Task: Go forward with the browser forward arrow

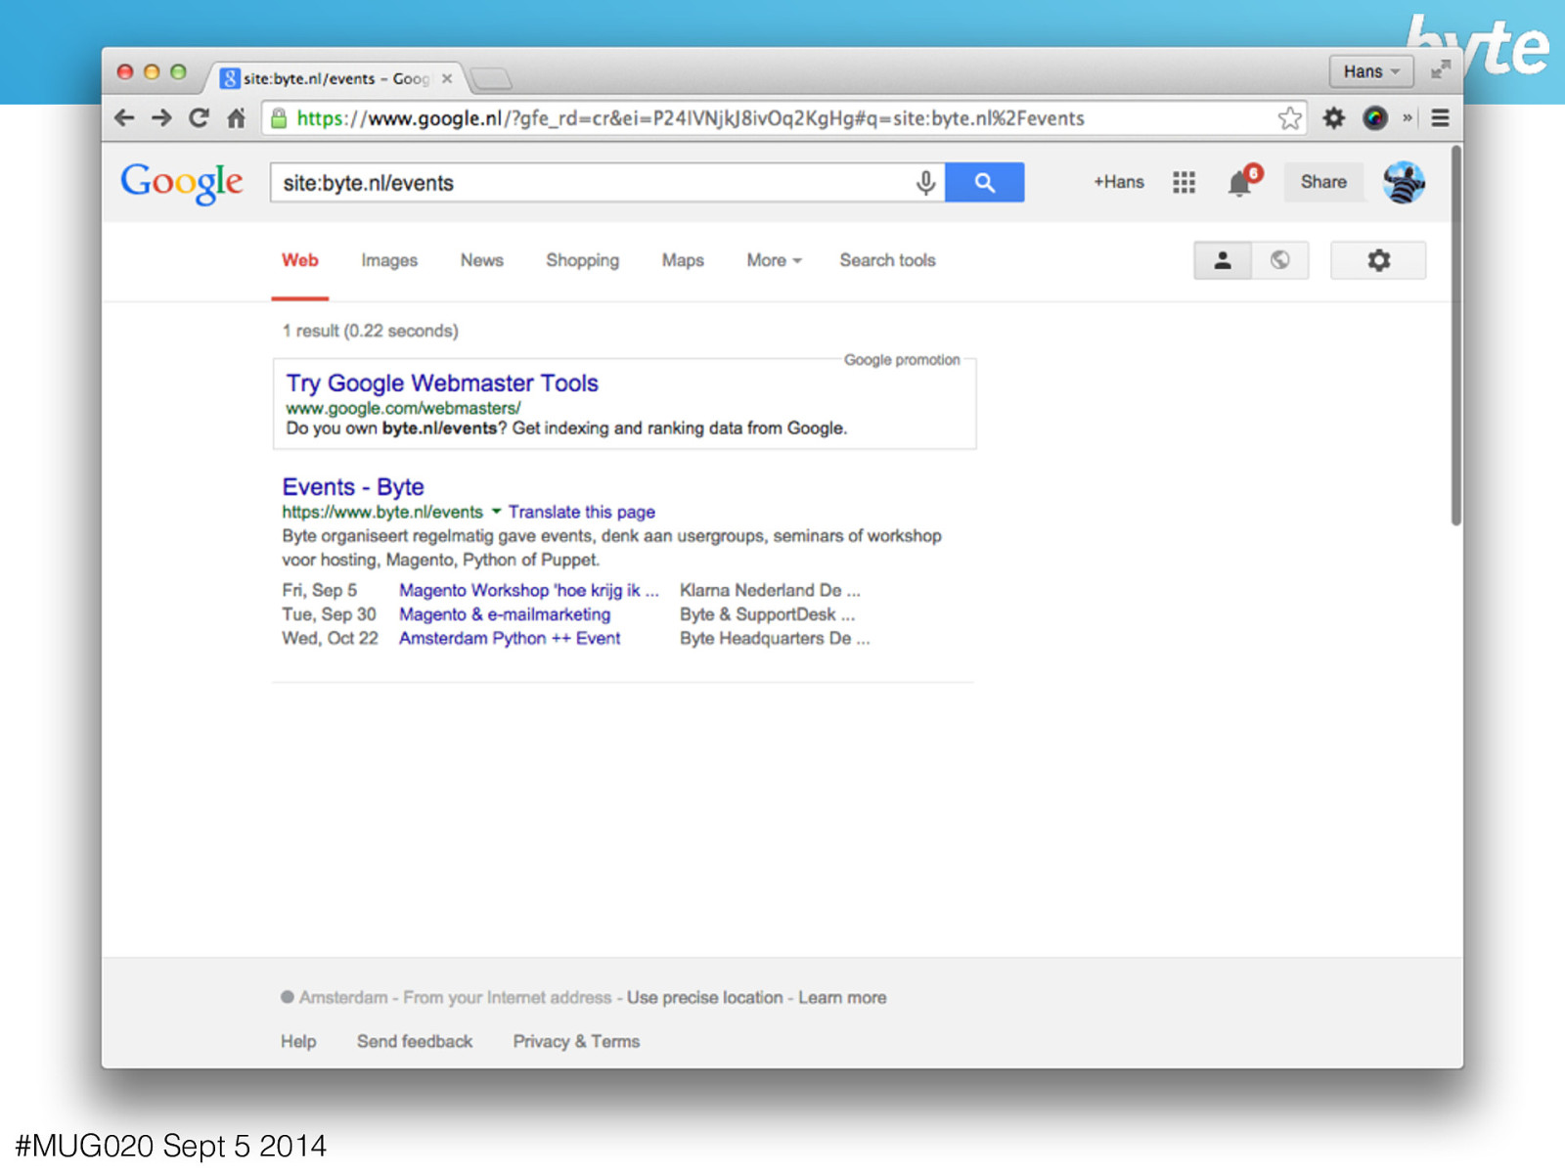Action: pos(161,118)
